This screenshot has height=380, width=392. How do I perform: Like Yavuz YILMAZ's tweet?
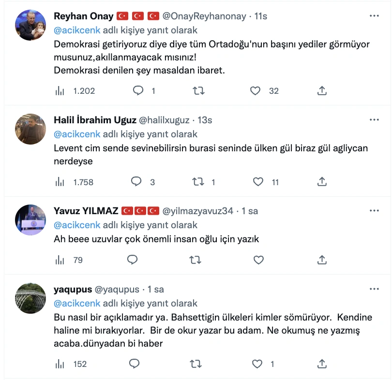pyautogui.click(x=258, y=260)
